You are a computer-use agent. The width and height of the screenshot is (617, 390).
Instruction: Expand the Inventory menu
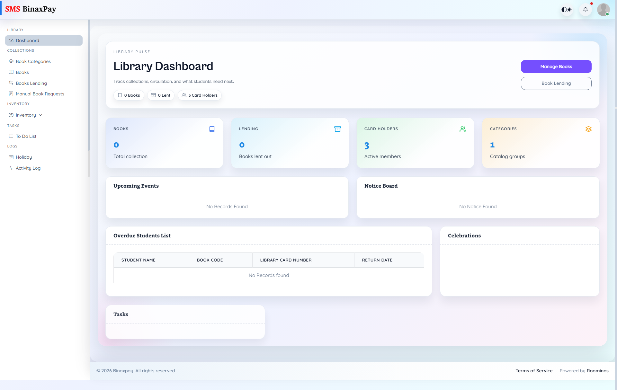[26, 115]
